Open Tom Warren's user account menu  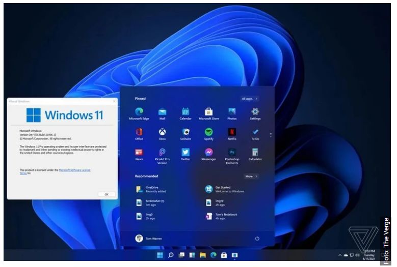[148, 239]
